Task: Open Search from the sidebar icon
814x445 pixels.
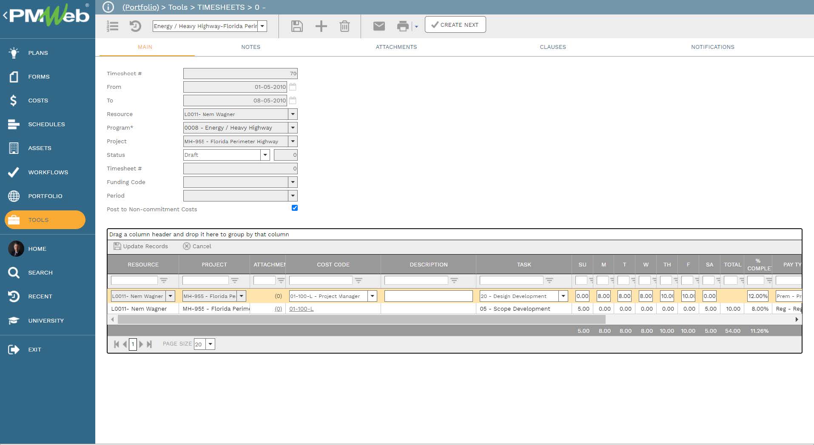Action: click(14, 272)
